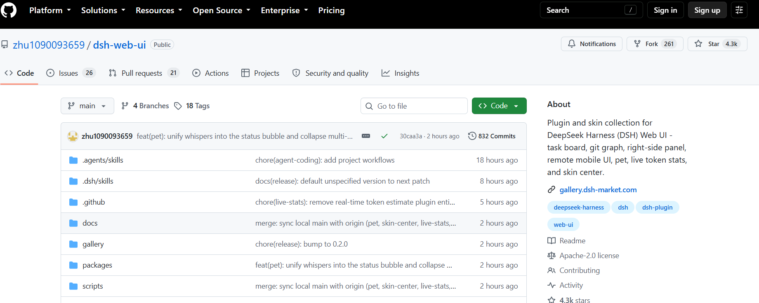759x303 pixels.
Task: Click the Sign up button
Action: [707, 10]
